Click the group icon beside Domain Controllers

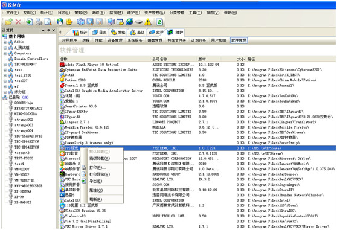point(11,59)
